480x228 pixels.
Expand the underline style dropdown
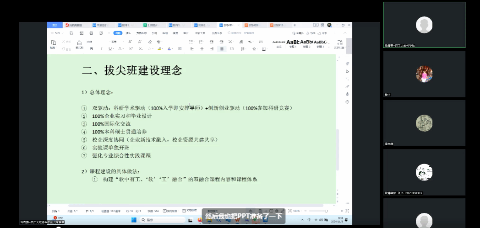pyautogui.click(x=114, y=49)
